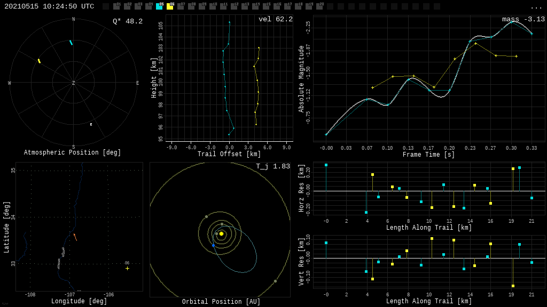Toggle the station 20 box
Viewport: 547px width, 307px height.
coord(319,6)
